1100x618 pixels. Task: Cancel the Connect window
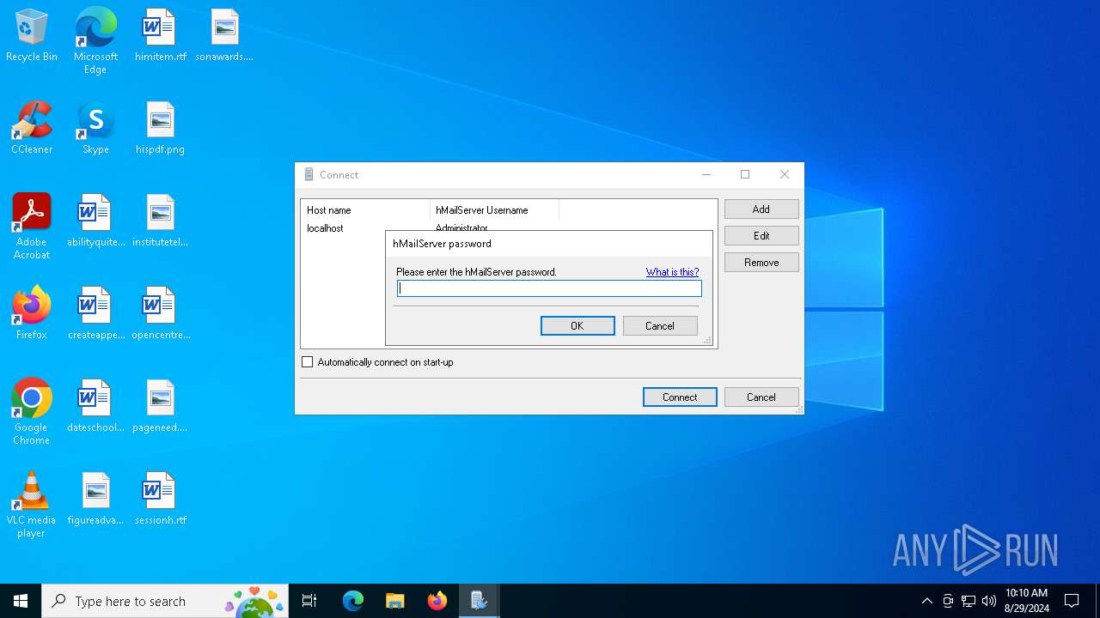tap(761, 397)
